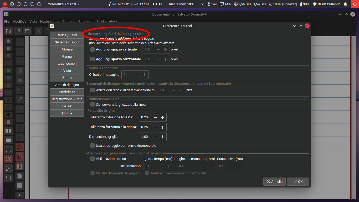This screenshot has height=202, width=359.
Task: Dismiss the dialog with Annulla
Action: (274, 181)
